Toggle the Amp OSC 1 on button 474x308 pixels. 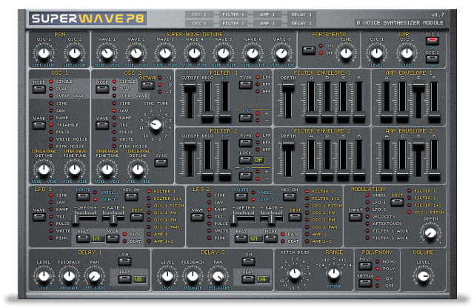coord(433,41)
